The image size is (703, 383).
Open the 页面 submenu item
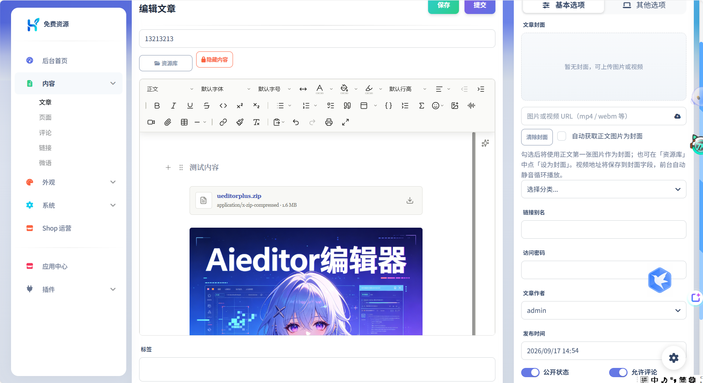pyautogui.click(x=45, y=118)
